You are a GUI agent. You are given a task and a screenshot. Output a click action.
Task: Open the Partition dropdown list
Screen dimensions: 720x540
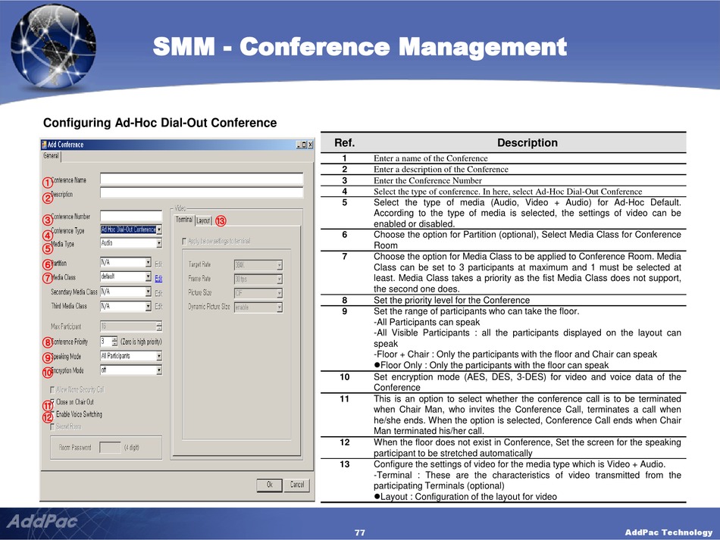[x=148, y=263]
